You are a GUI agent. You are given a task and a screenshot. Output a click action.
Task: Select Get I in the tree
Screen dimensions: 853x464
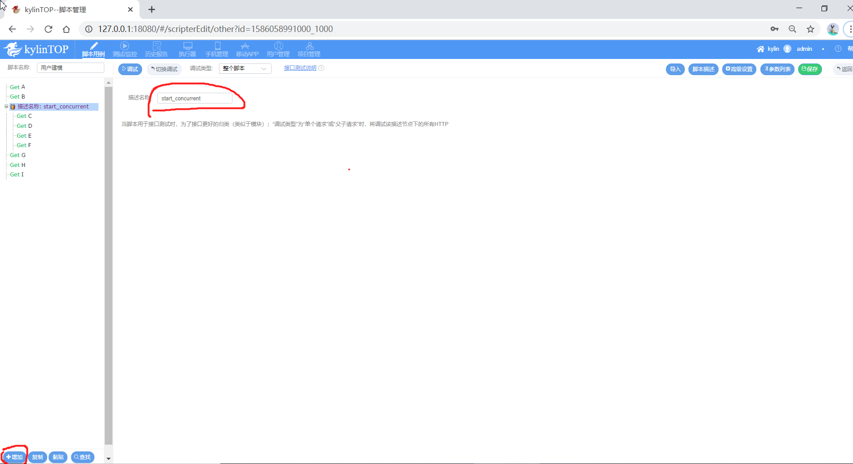pyautogui.click(x=17, y=175)
